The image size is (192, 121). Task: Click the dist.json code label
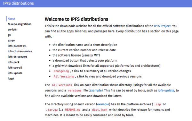[x=100, y=110]
